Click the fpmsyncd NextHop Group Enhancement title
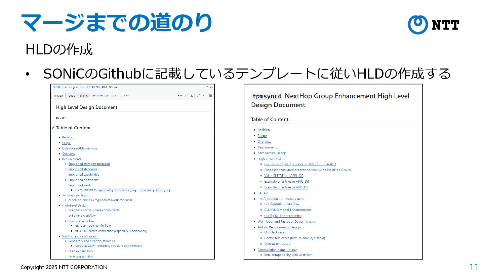The height and width of the screenshot is (272, 484). point(330,100)
